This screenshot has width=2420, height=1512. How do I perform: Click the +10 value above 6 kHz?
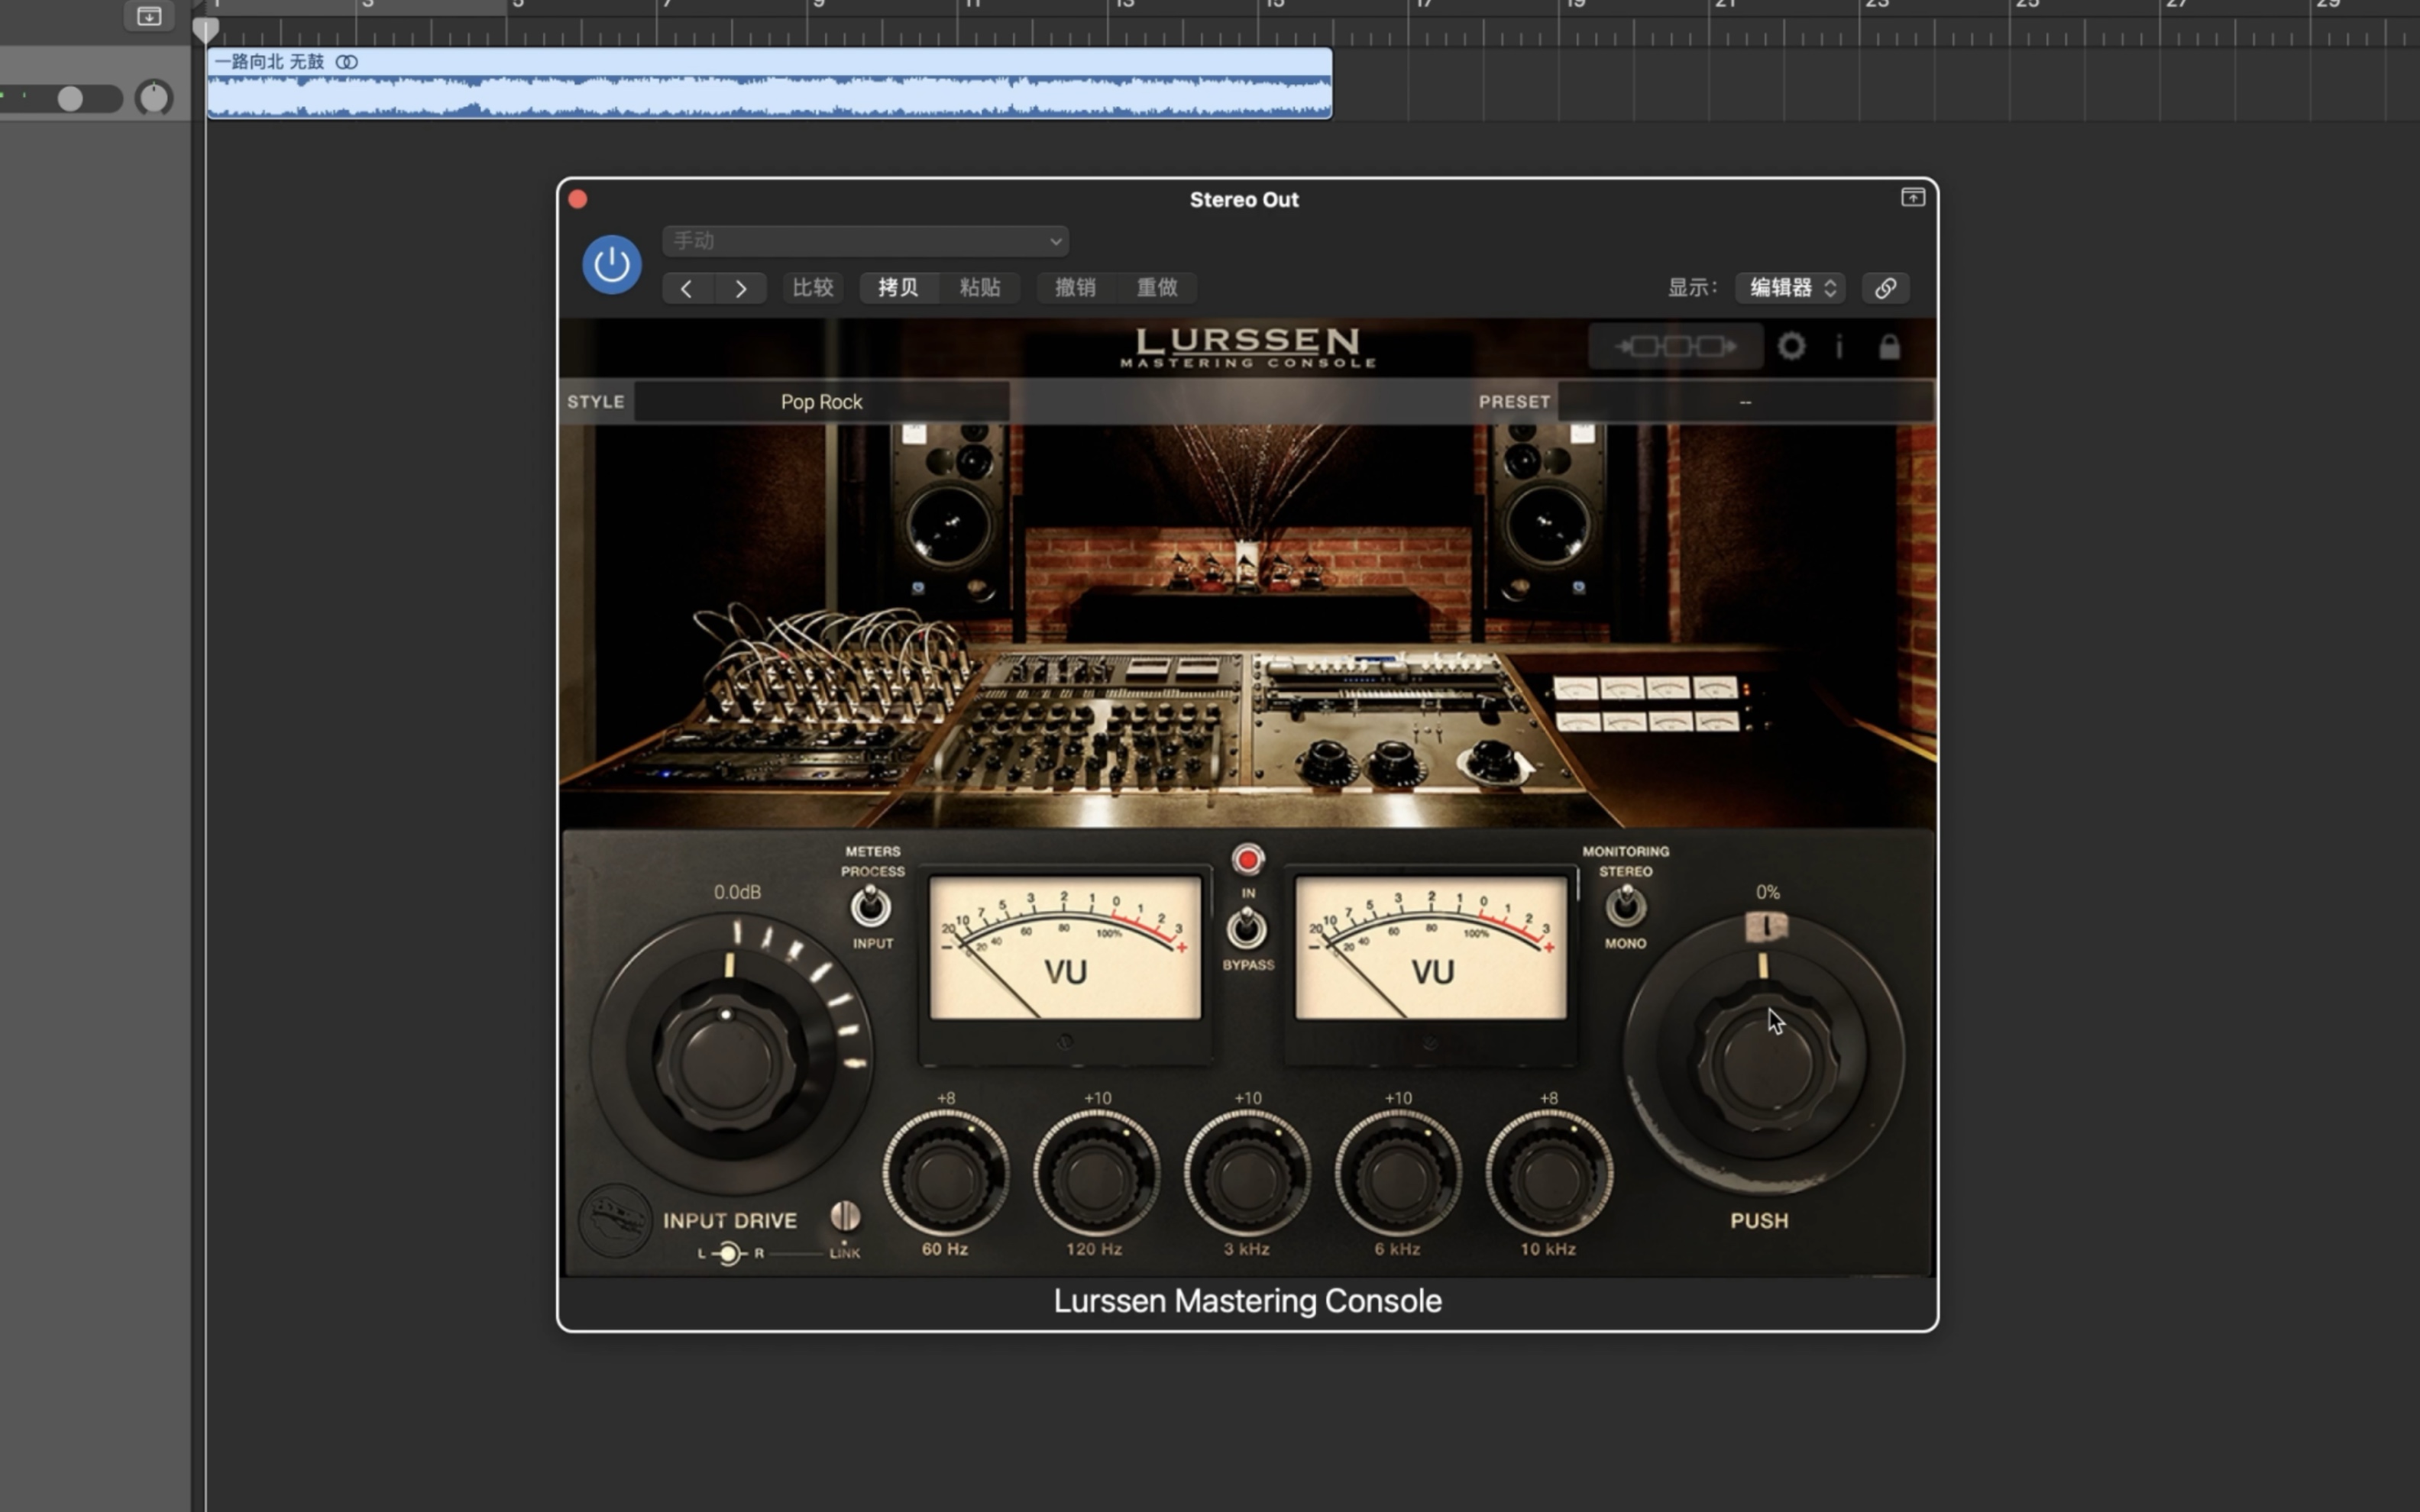click(x=1398, y=1098)
